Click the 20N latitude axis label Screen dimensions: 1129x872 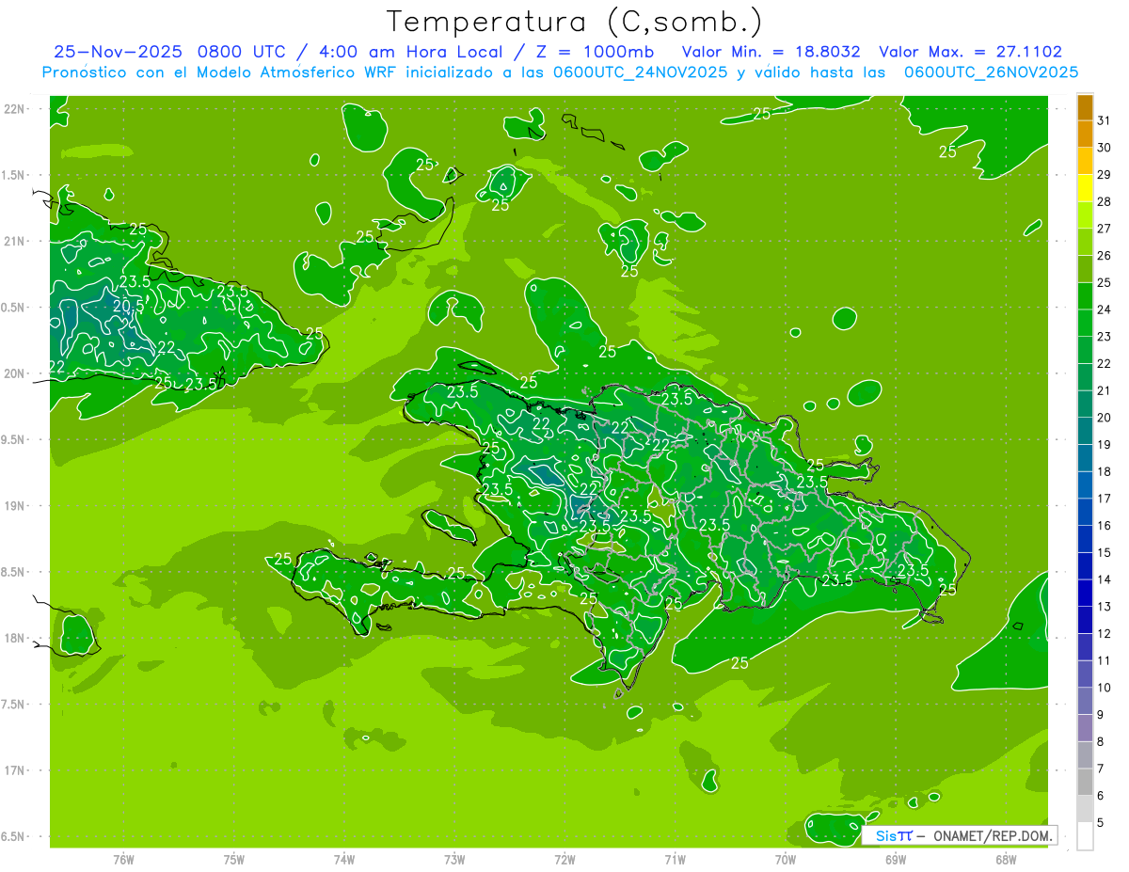(x=15, y=373)
